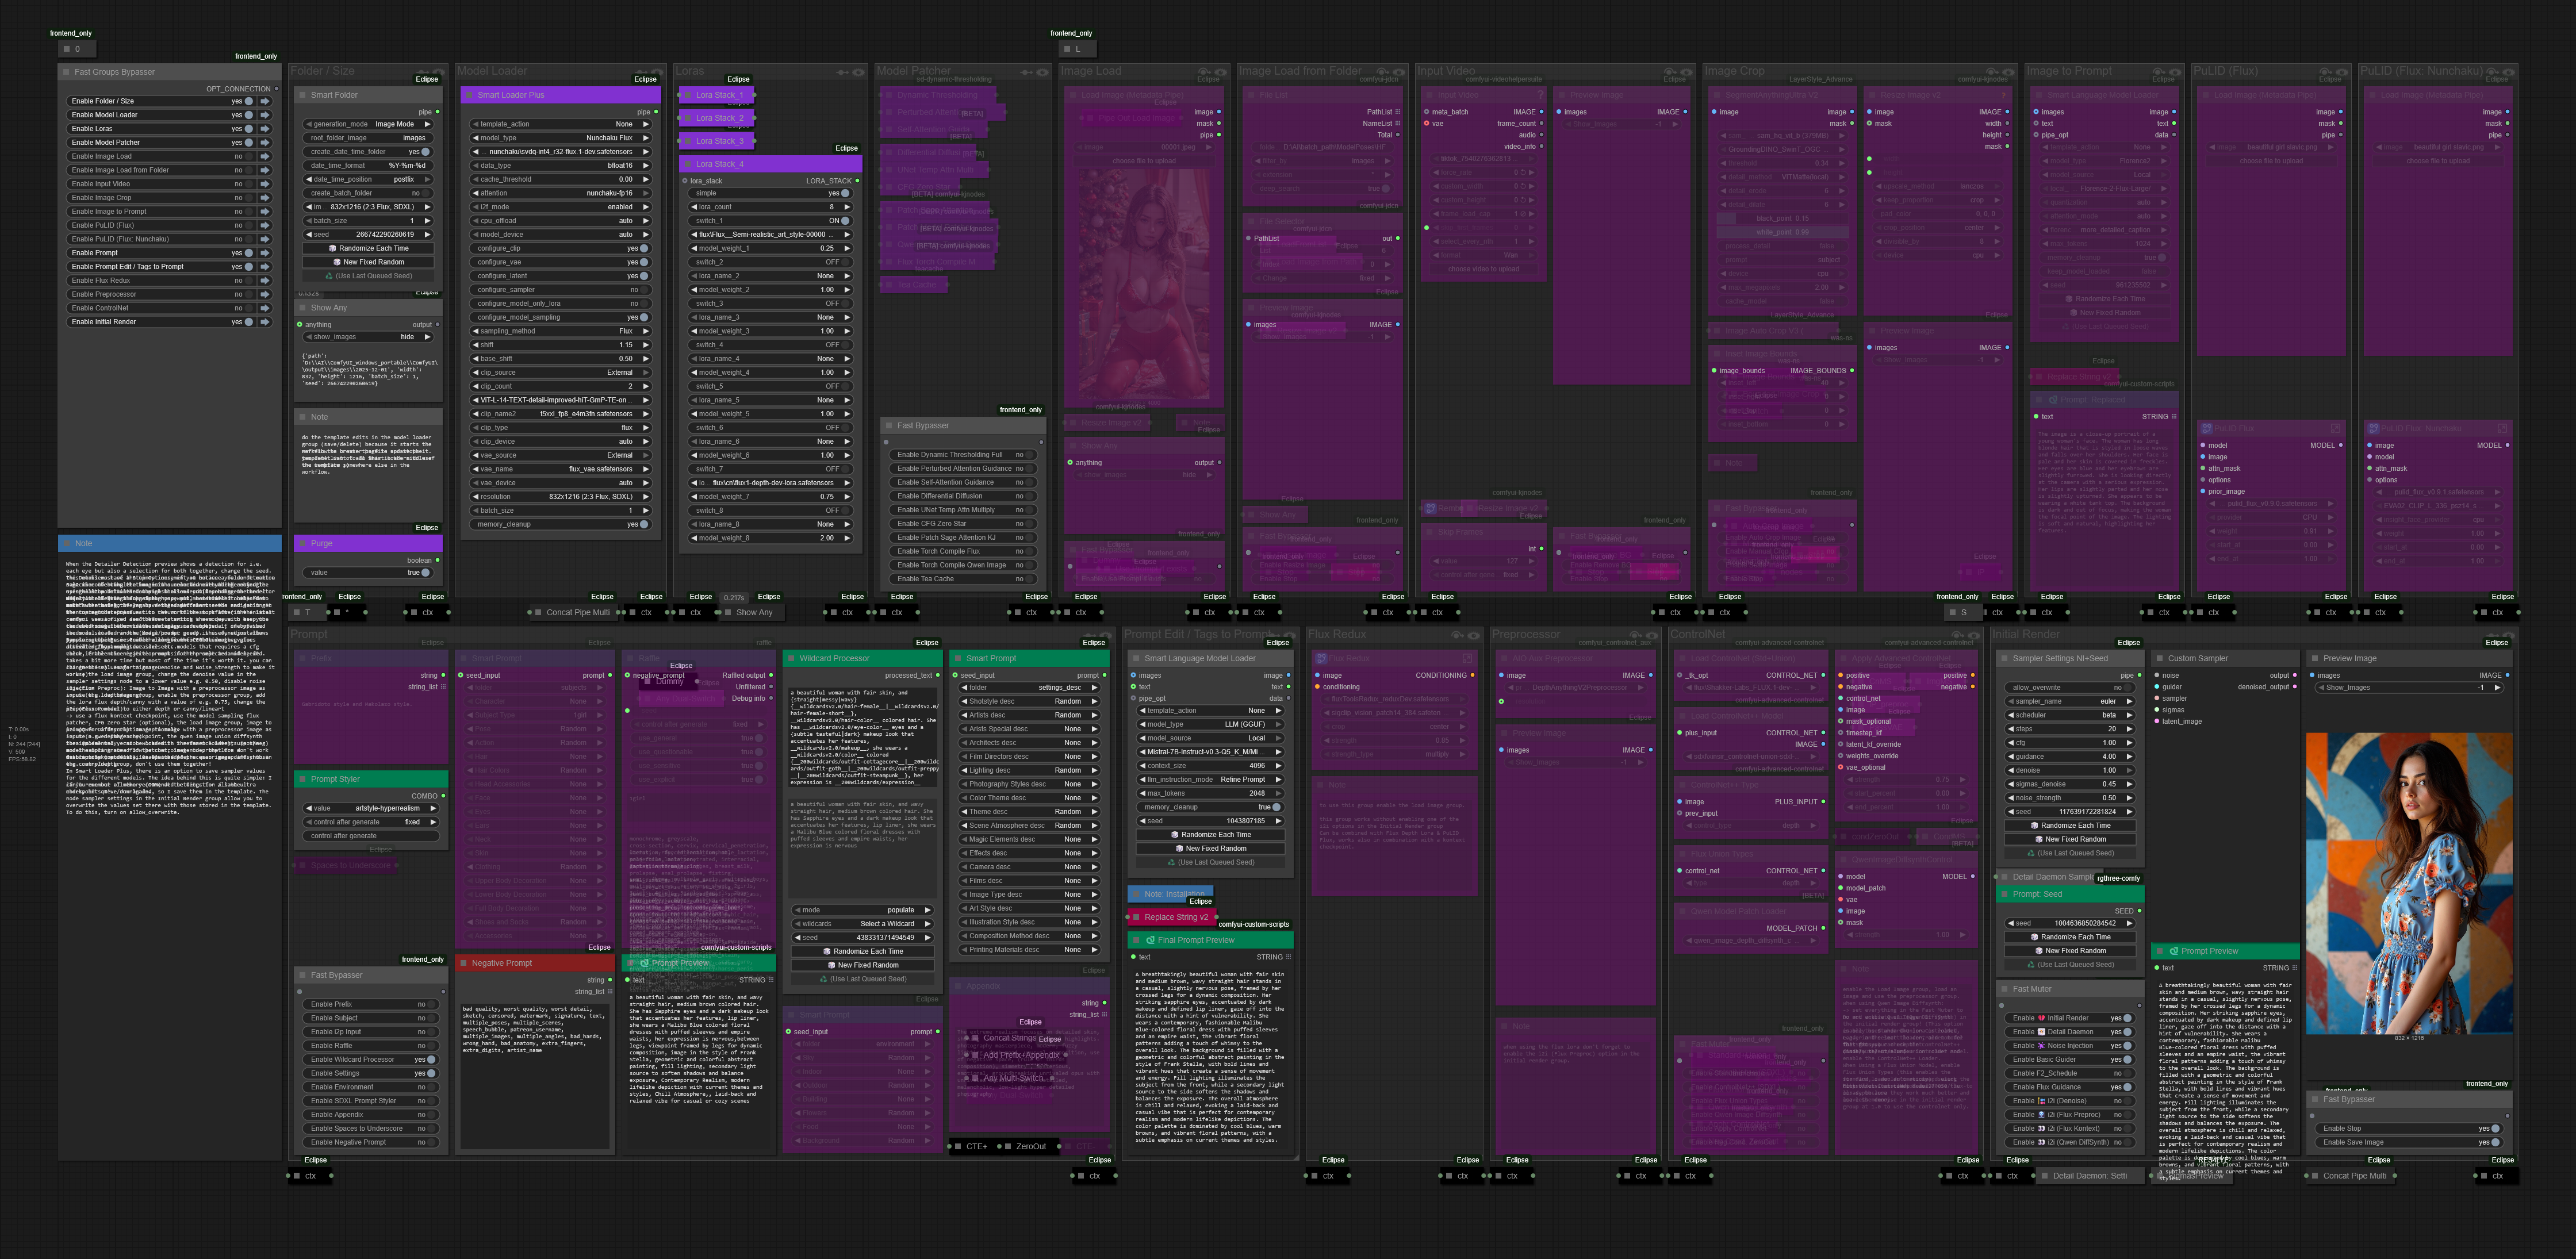This screenshot has height=1259, width=2576.
Task: Click Randomize Each Time in Smart Folder
Action: [x=369, y=248]
